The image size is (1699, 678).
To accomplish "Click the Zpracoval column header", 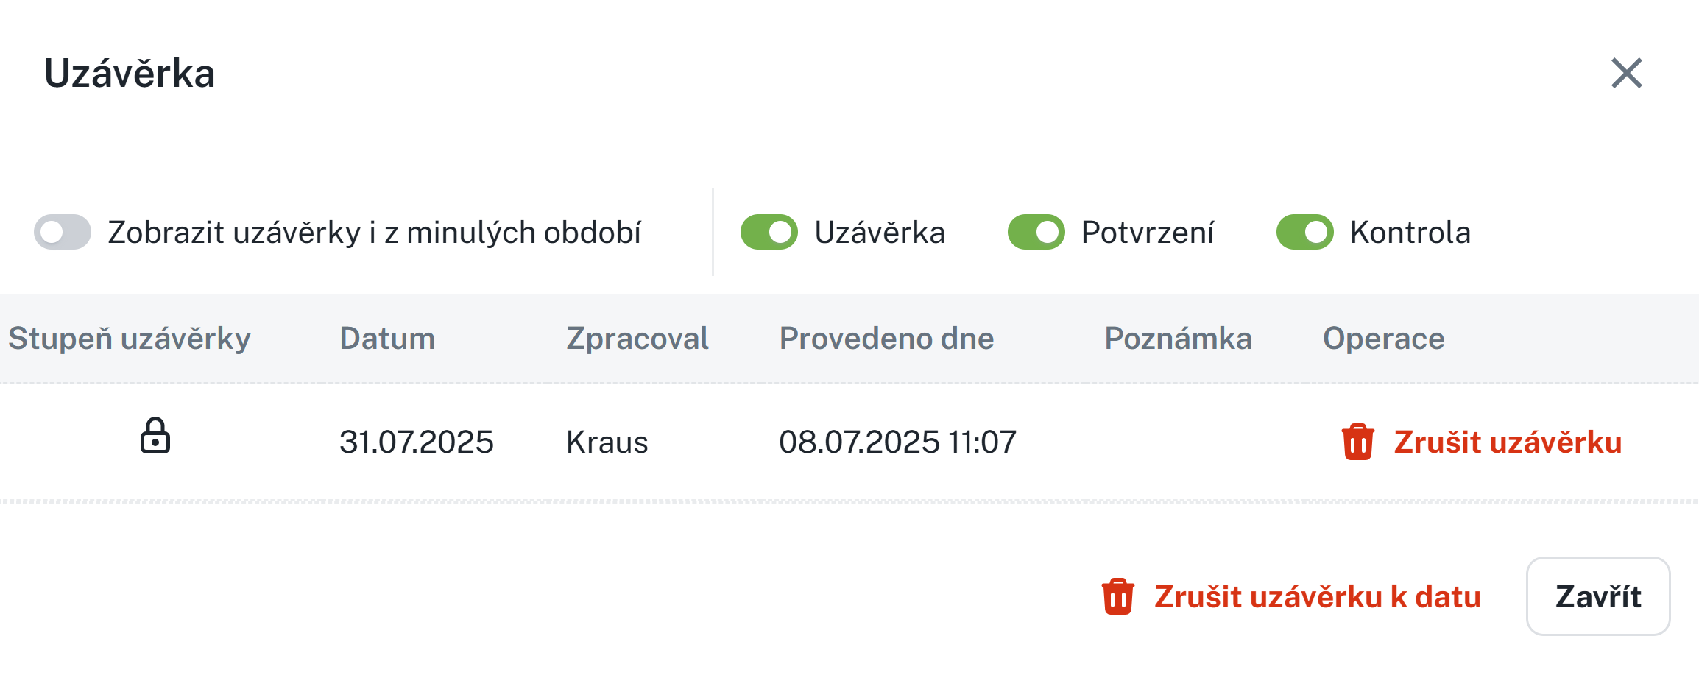I will pos(637,339).
